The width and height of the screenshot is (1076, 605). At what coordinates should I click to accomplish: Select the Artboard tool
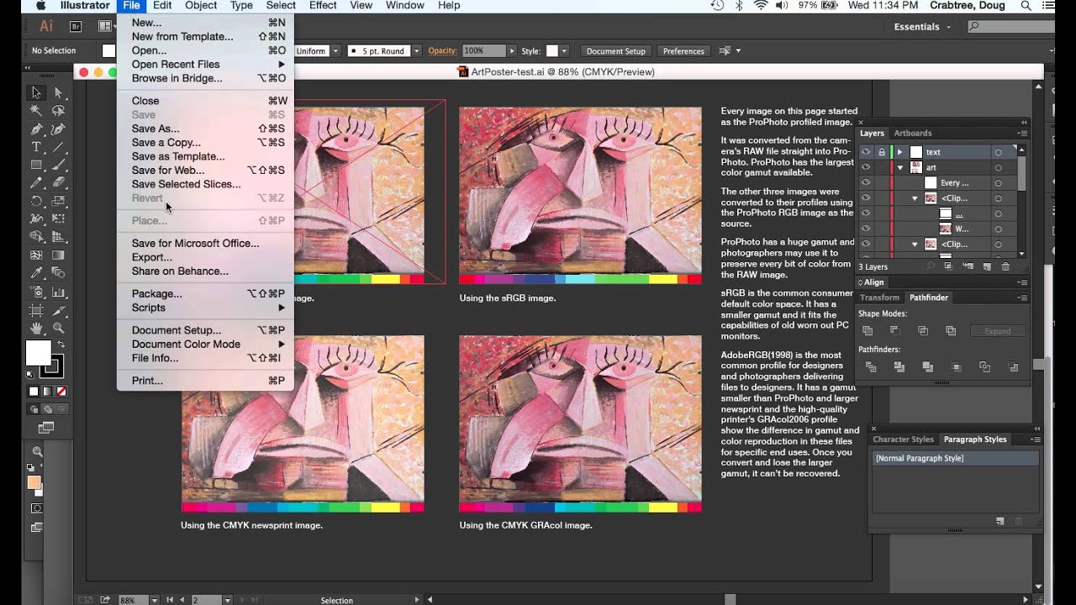coord(37,309)
